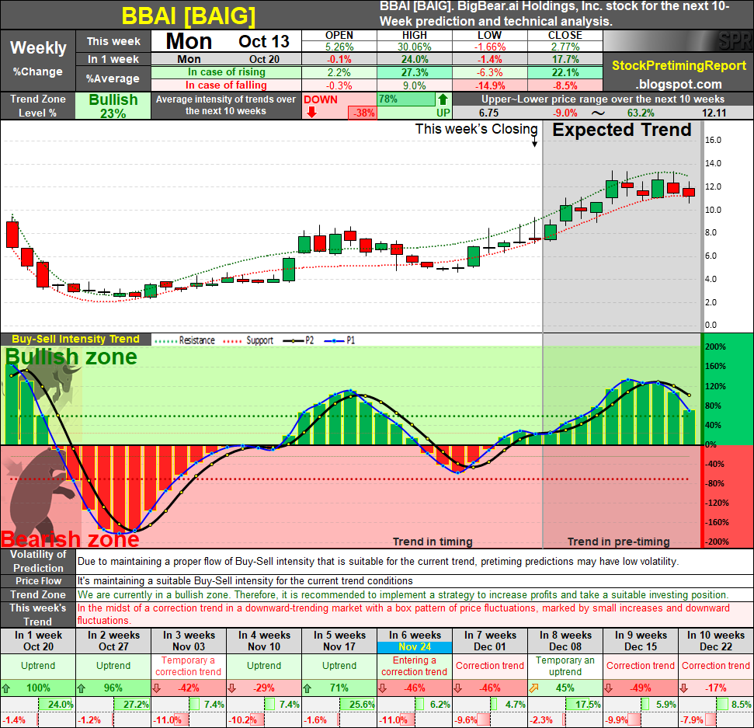Click the green UP arrow icon
This screenshot has height=728, width=754.
[x=443, y=99]
